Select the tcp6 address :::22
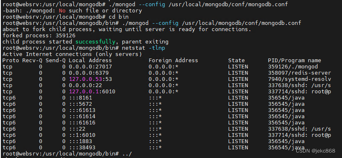 [x=77, y=129]
